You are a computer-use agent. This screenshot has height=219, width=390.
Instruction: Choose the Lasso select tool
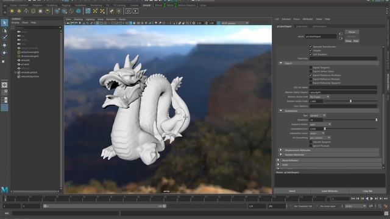(x=5, y=31)
